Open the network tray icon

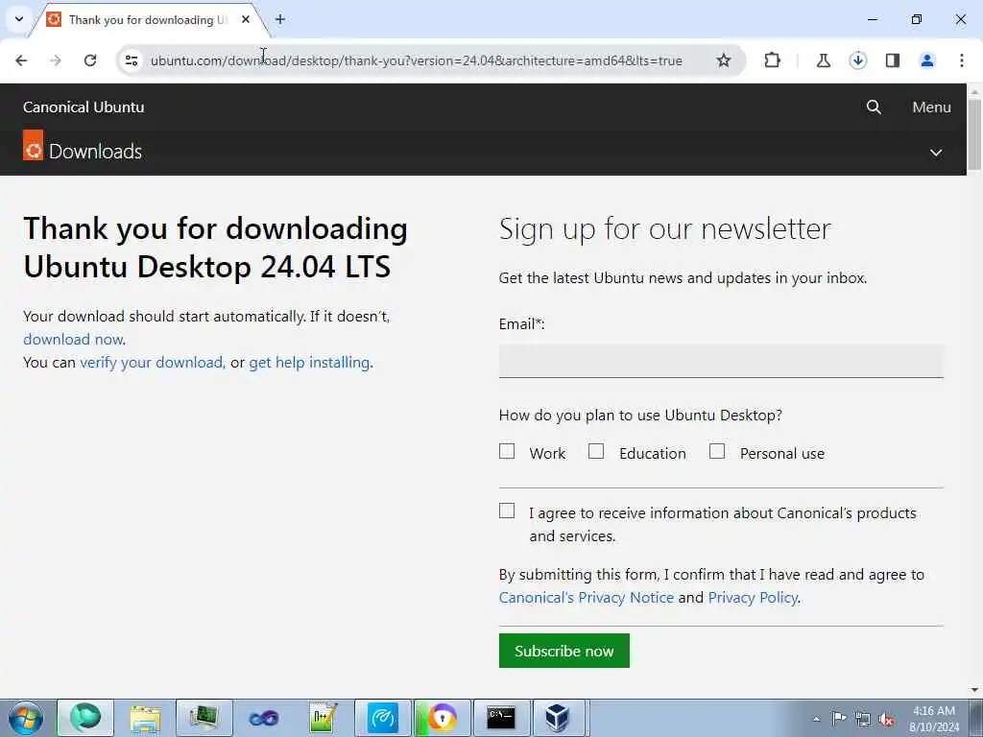863,719
